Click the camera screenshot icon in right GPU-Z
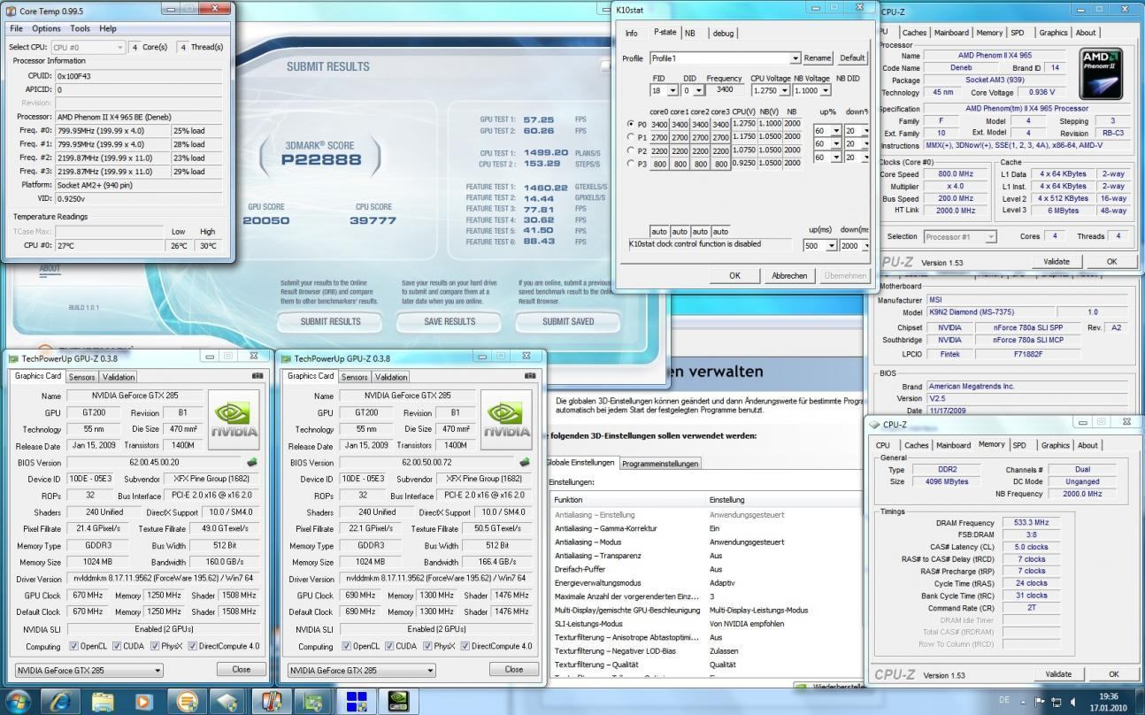The height and width of the screenshot is (715, 1145). pyautogui.click(x=530, y=376)
